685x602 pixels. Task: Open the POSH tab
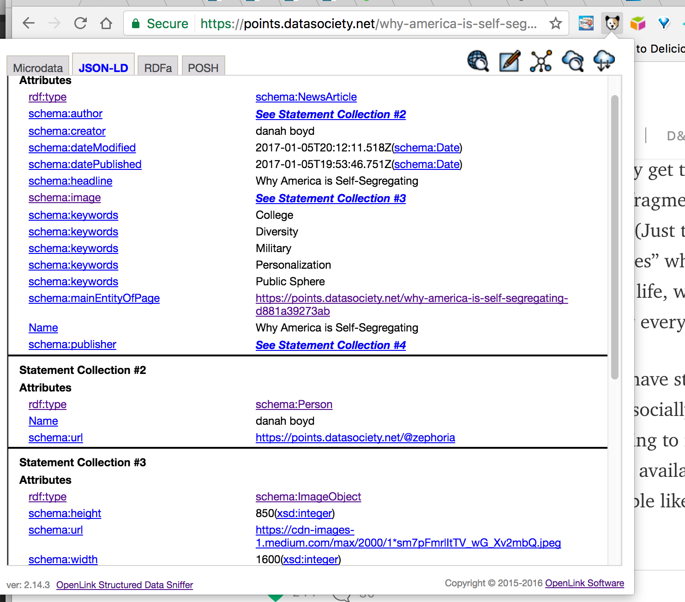click(203, 68)
